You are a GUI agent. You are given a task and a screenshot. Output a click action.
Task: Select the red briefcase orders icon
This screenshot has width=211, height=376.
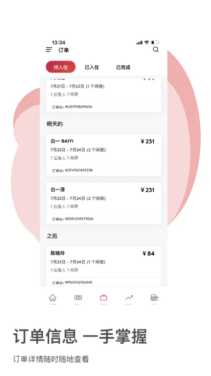104,298
